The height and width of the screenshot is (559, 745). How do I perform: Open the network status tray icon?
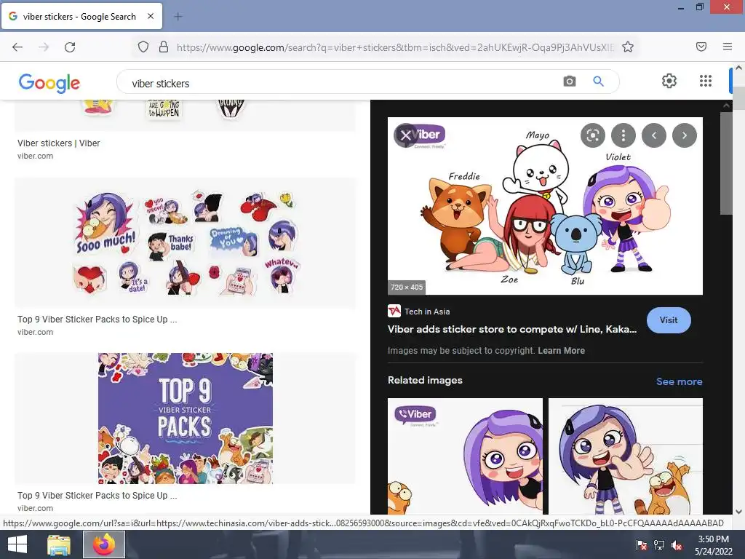pos(659,544)
